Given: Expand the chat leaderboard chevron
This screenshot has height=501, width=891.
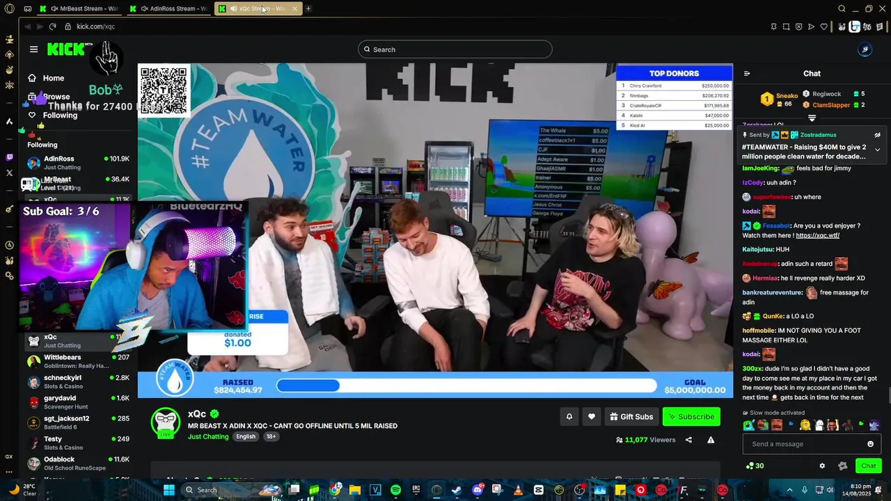Looking at the screenshot, I should pyautogui.click(x=812, y=118).
